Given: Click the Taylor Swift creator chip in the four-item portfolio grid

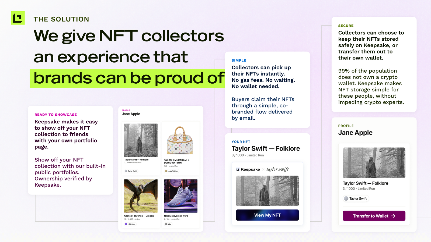Looking at the screenshot, I should tap(131, 171).
